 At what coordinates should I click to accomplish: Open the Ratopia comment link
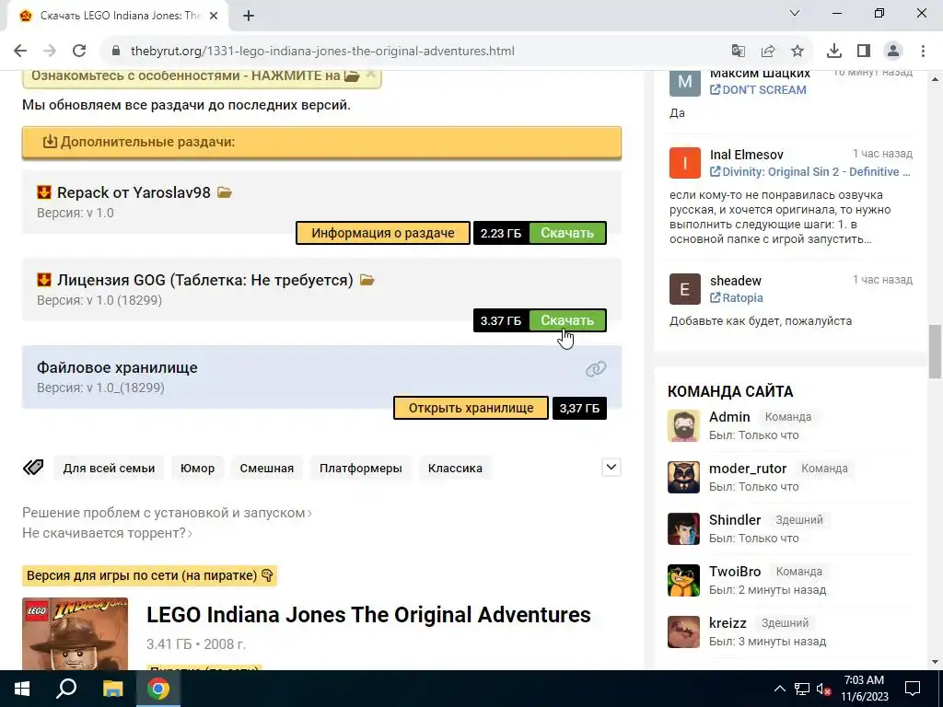[x=736, y=298]
